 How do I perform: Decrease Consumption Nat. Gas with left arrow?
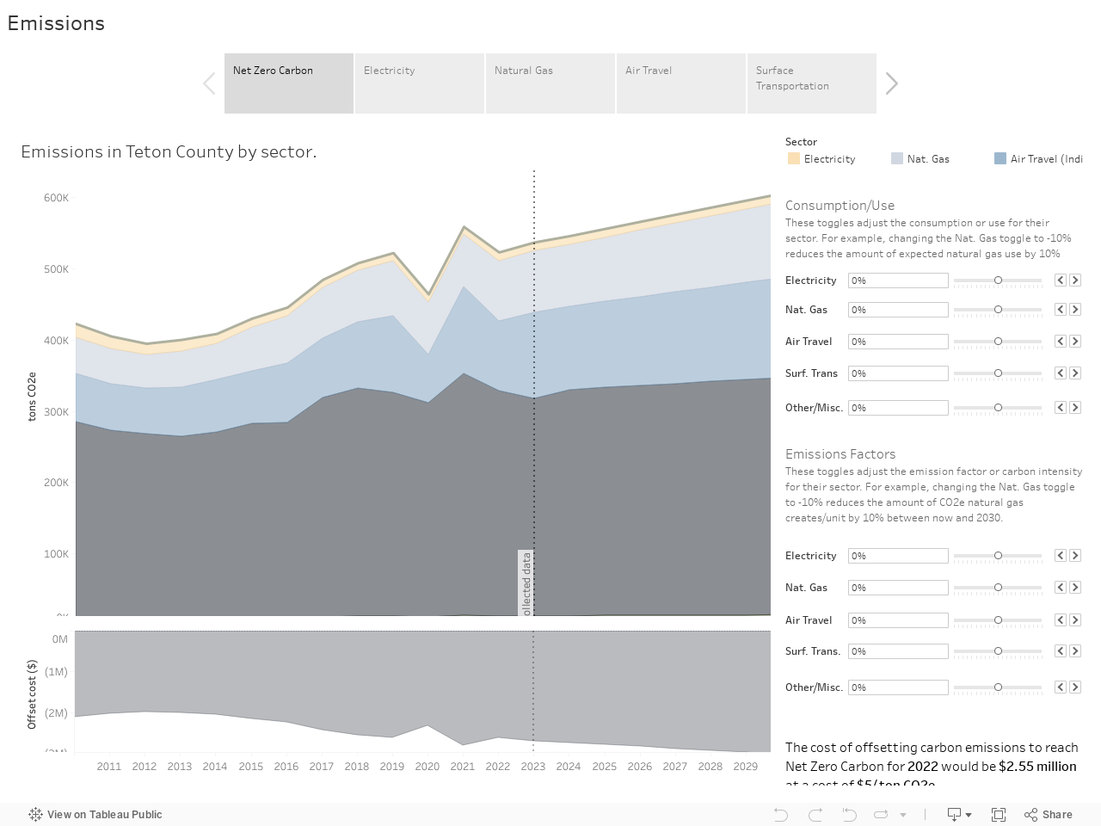pyautogui.click(x=1061, y=310)
